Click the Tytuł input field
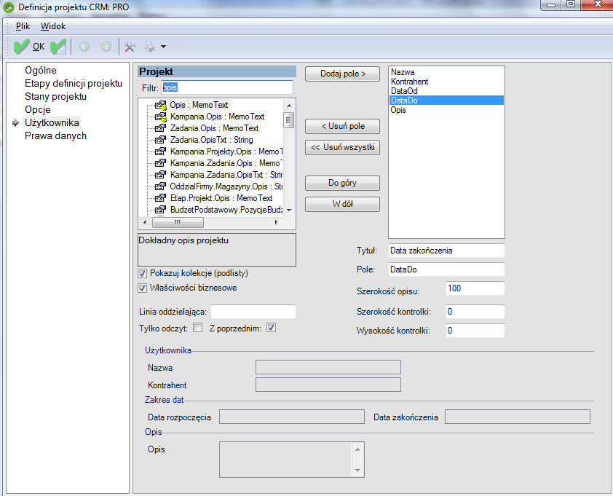This screenshot has width=613, height=496. [446, 251]
